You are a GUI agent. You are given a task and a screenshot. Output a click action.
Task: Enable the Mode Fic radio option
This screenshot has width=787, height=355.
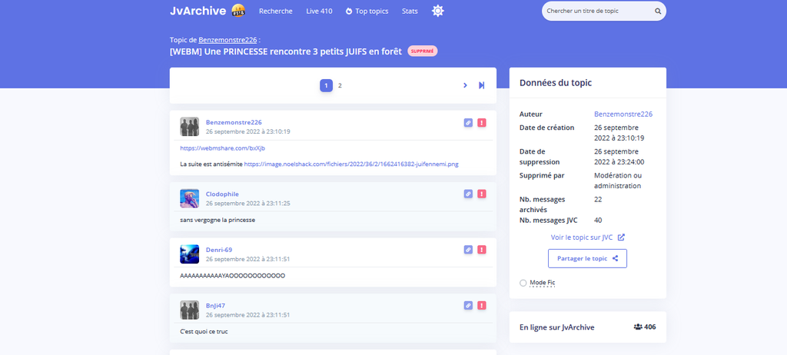[x=523, y=283]
